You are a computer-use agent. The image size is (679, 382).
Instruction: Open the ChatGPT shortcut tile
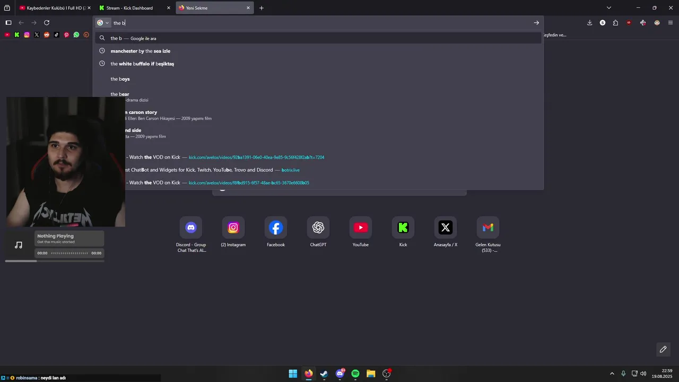[x=318, y=228]
